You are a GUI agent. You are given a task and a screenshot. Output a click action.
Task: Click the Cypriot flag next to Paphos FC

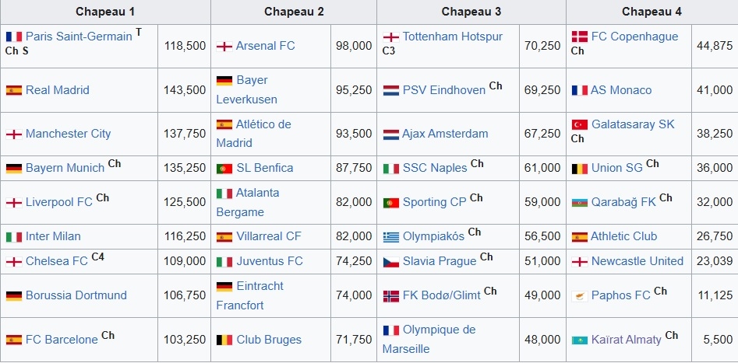(x=580, y=296)
